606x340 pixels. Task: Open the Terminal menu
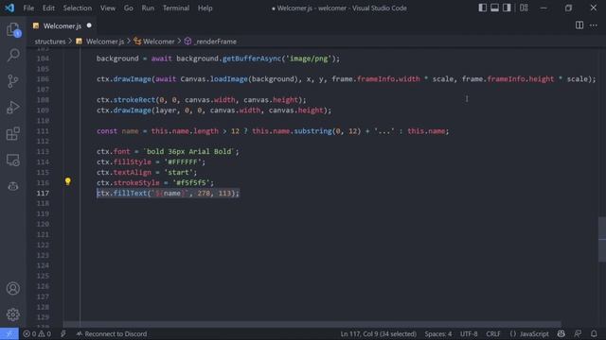click(x=176, y=8)
